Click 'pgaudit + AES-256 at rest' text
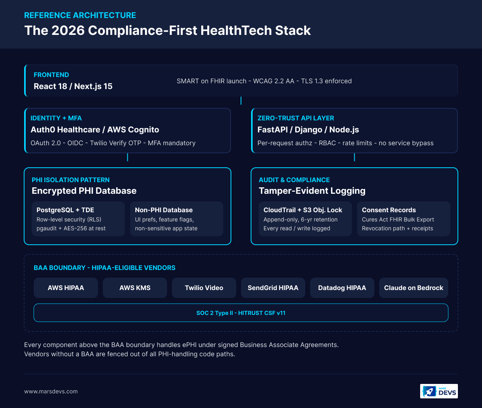The image size is (482, 408). pyautogui.click(x=71, y=228)
